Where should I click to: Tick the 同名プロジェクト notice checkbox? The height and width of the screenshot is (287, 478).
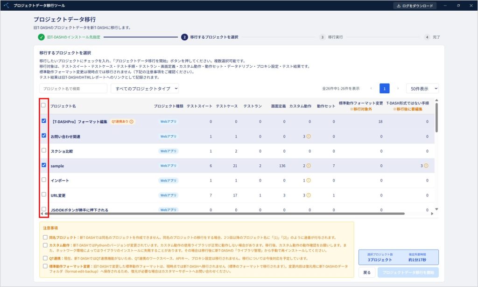(x=45, y=237)
